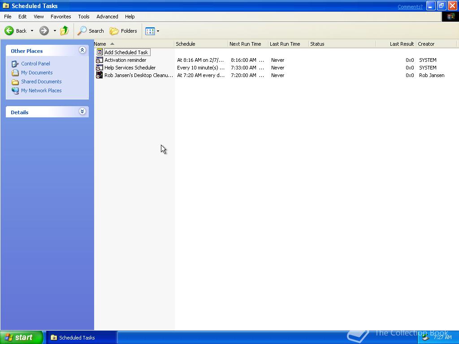
Task: Open the My Documents link
Action: click(37, 73)
